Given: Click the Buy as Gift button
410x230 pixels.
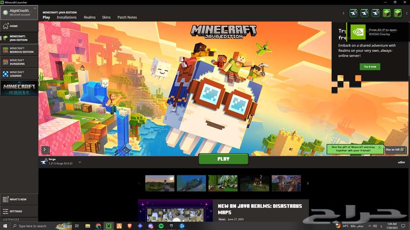Looking at the screenshot, I should (395, 150).
